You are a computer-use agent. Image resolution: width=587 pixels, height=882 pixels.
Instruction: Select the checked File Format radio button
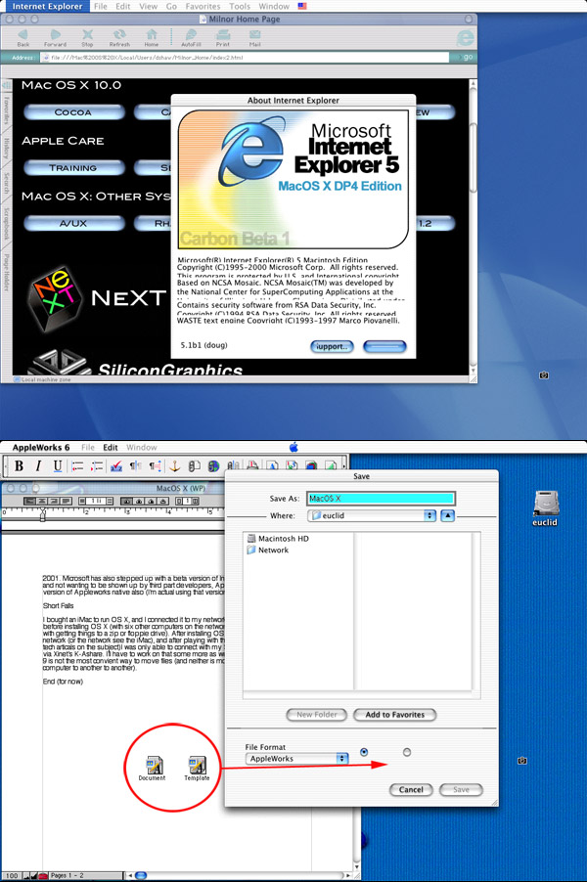(x=364, y=752)
